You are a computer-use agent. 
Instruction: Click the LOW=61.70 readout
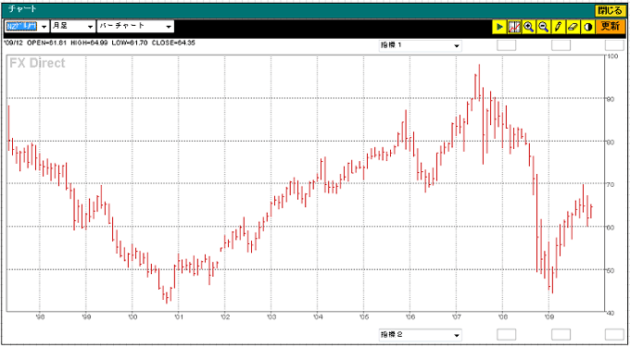(130, 43)
